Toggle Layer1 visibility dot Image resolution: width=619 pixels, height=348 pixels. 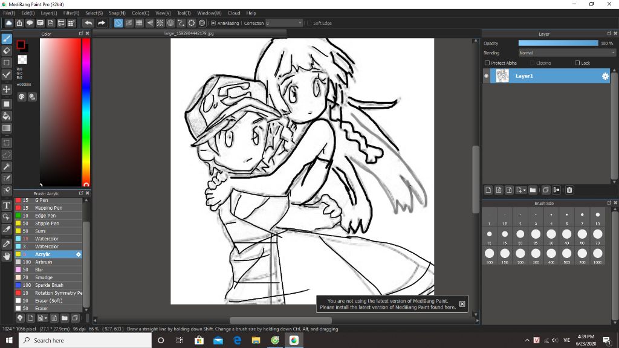(487, 76)
